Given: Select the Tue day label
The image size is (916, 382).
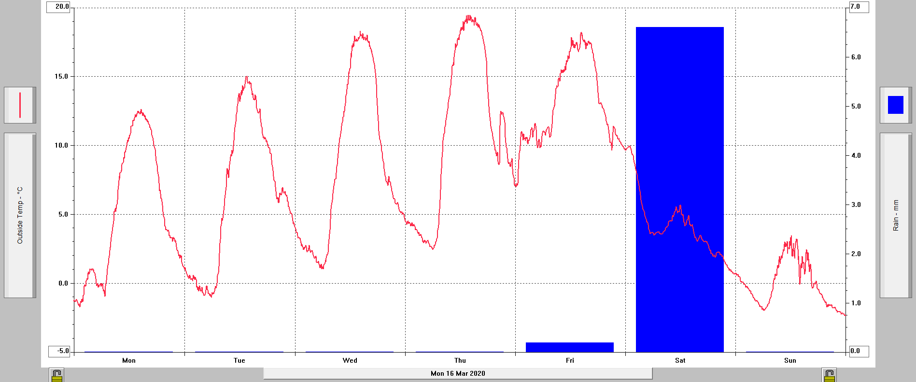Looking at the screenshot, I should [x=239, y=360].
